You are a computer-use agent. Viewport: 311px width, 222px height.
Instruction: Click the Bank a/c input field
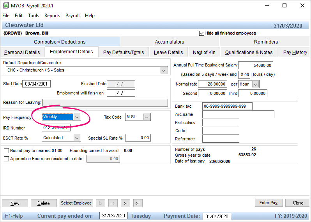pos(227,106)
